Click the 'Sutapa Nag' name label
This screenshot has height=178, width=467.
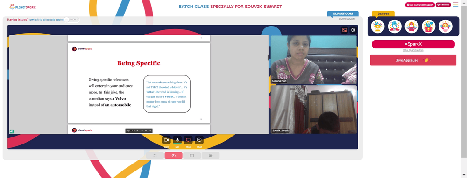pyautogui.click(x=279, y=81)
